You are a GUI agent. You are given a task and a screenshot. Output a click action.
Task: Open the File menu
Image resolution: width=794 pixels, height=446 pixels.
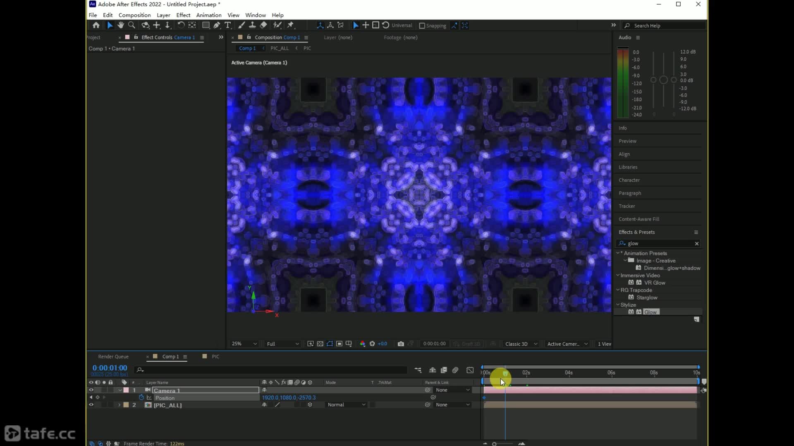(93, 15)
